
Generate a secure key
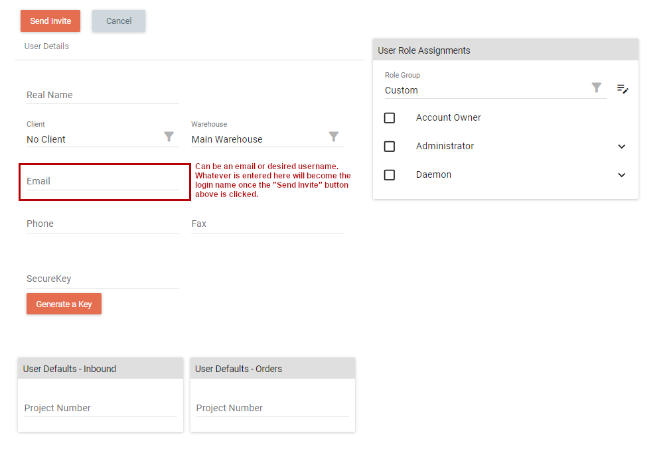[x=64, y=304]
